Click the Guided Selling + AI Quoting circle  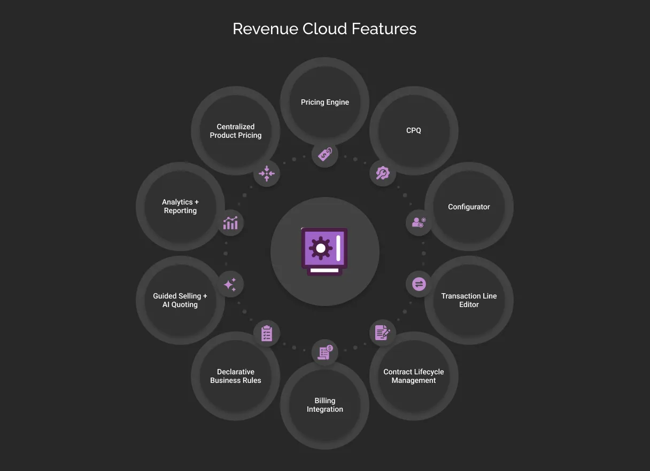pyautogui.click(x=180, y=300)
